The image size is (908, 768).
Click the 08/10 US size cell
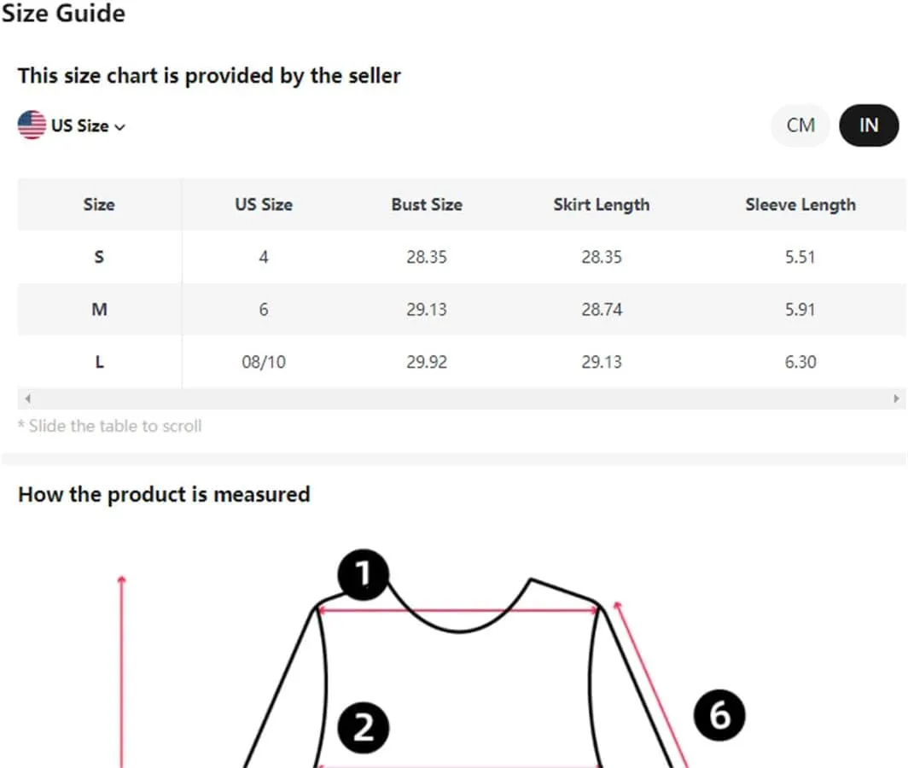(x=264, y=362)
